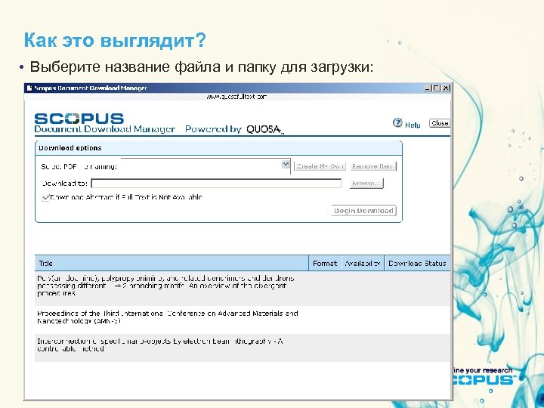The image size is (544, 408).
Task: Click the Title column header
Action: pos(172,264)
